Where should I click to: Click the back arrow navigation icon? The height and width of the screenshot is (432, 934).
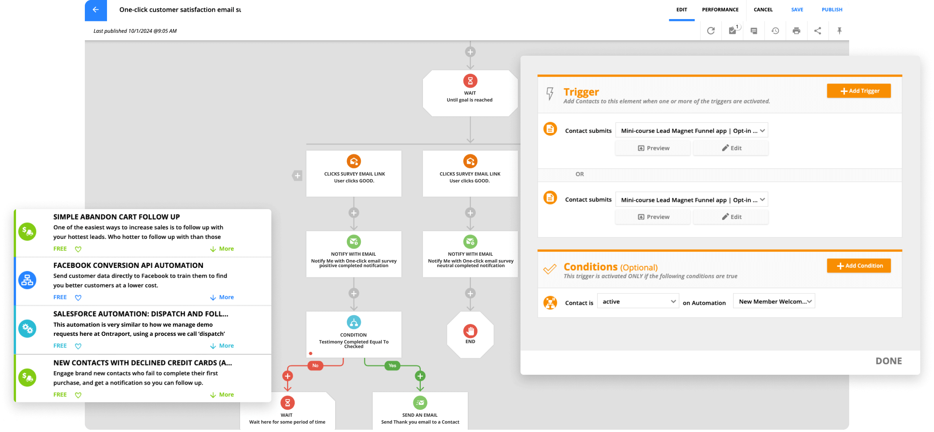pos(95,10)
